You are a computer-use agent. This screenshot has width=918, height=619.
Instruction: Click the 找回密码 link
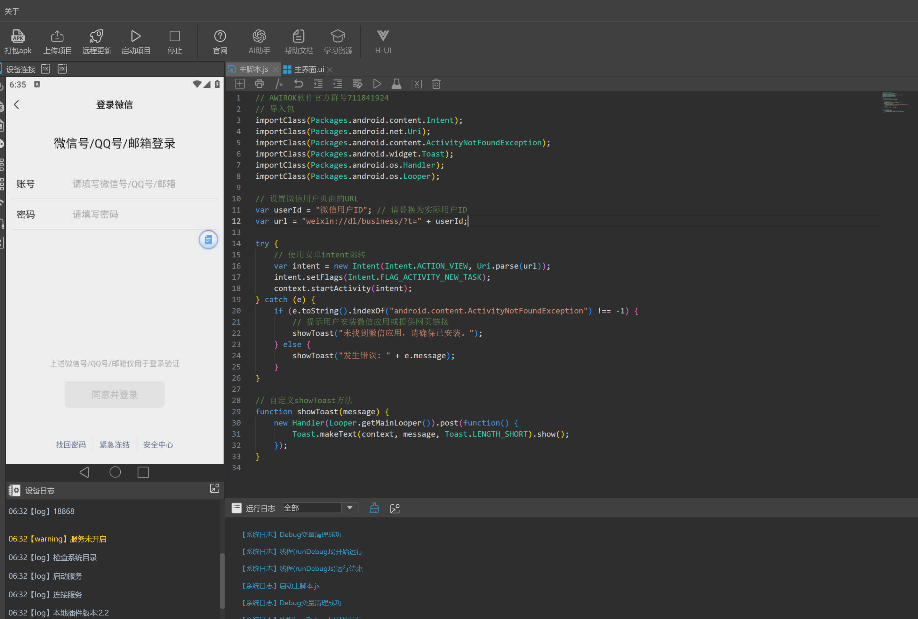pyautogui.click(x=71, y=444)
